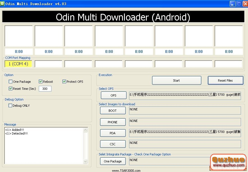Select the COM port slot 1 (COM 4)
248x172 pixels.
[x=18, y=64]
